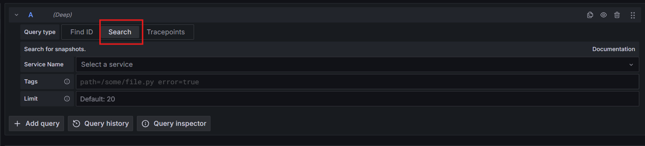Viewport: 645px width, 146px height.
Task: Click the drag handle dots for query A
Action: coord(633,15)
